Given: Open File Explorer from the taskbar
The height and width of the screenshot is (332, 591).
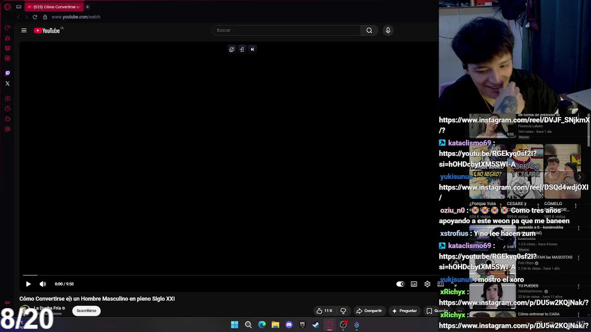Looking at the screenshot, I should click(275, 325).
